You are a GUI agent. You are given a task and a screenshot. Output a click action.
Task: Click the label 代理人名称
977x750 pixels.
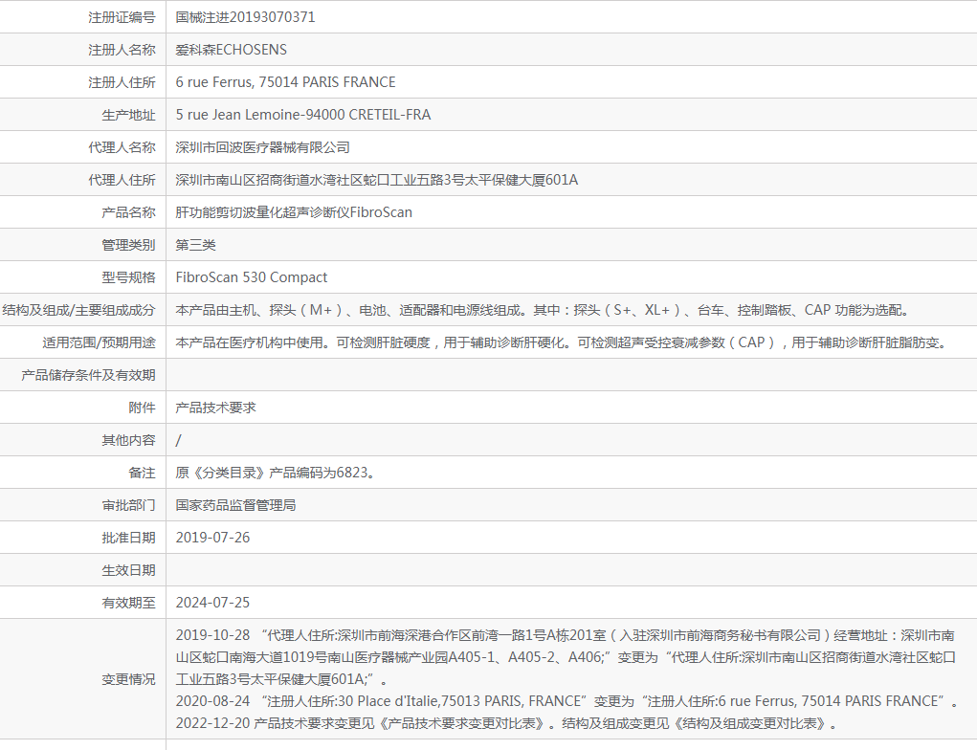click(122, 147)
